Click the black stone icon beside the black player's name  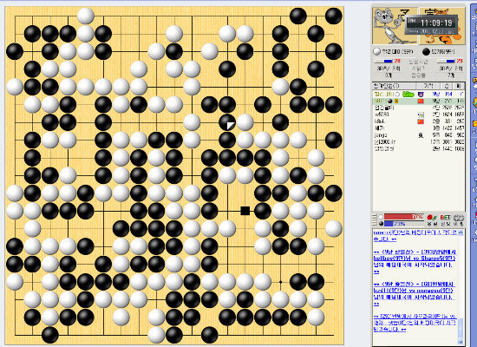(426, 51)
